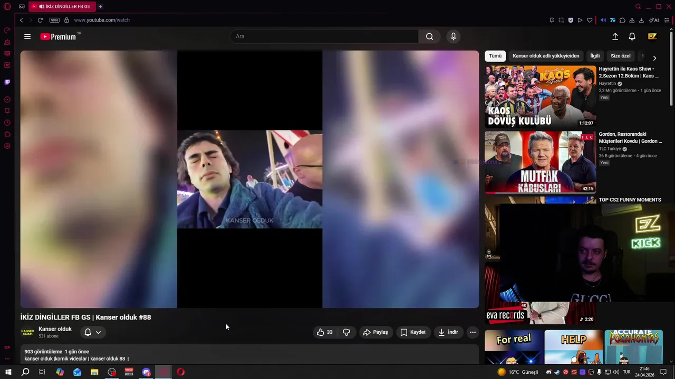Mute the tab with the speaker toolbar icon
Image resolution: width=675 pixels, height=379 pixels.
tap(603, 20)
